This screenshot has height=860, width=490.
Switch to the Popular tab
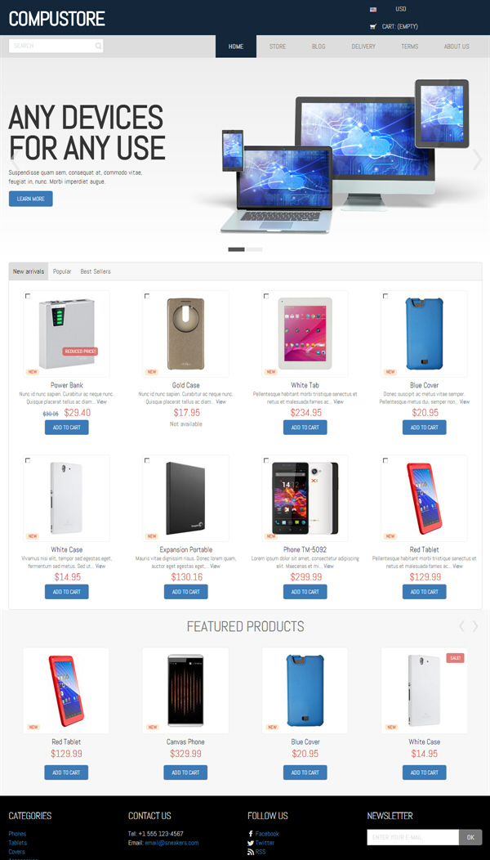[62, 271]
